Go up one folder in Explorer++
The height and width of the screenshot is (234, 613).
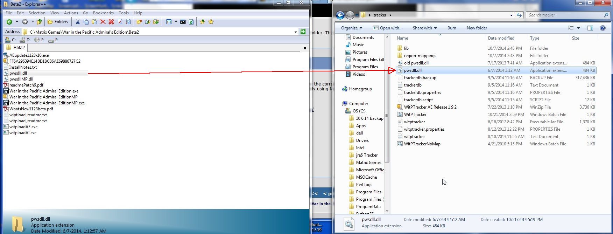40,22
